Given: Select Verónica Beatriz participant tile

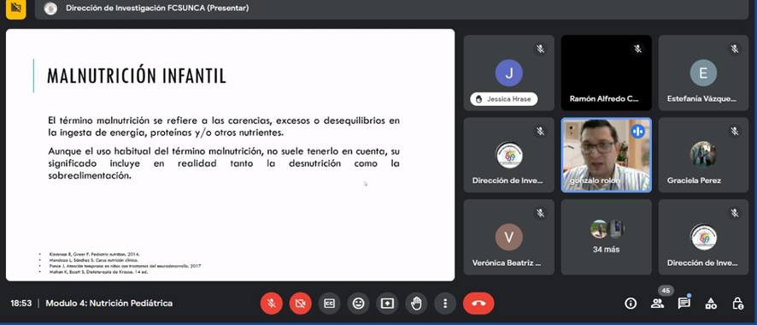Looking at the screenshot, I should 509,237.
